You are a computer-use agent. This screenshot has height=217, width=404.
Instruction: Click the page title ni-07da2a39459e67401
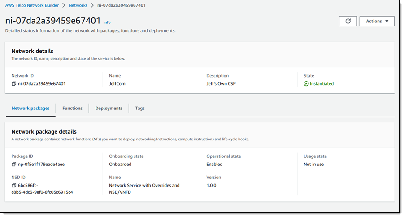point(53,21)
